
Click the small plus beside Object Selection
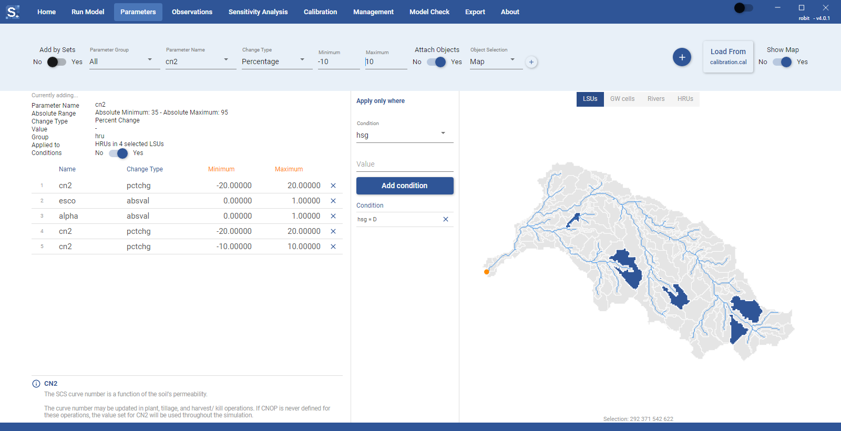coord(531,62)
